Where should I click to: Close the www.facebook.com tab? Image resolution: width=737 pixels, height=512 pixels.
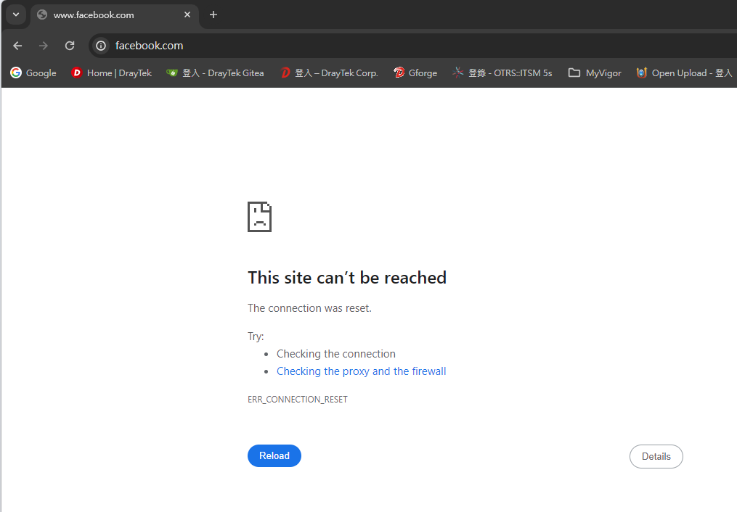[187, 15]
